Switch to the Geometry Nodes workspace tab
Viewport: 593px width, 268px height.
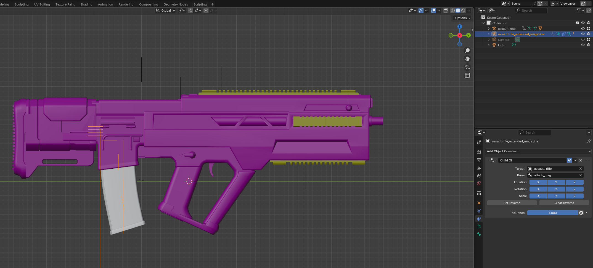tap(176, 4)
